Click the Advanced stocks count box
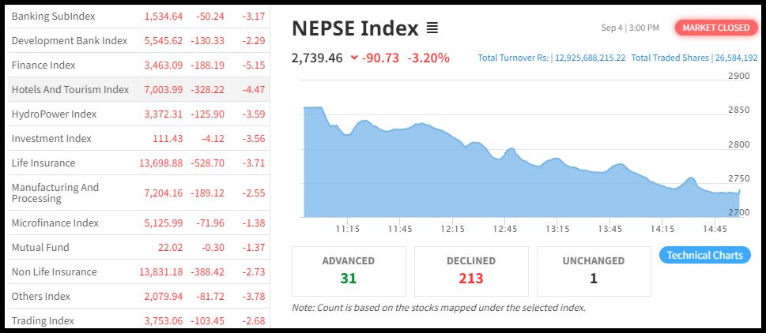Image resolution: width=766 pixels, height=333 pixels. click(349, 270)
